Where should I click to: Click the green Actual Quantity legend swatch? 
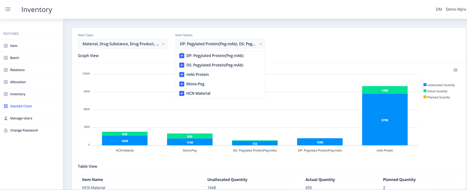click(x=425, y=91)
